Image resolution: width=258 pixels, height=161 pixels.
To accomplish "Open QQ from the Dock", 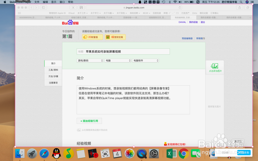I will coord(57,154).
